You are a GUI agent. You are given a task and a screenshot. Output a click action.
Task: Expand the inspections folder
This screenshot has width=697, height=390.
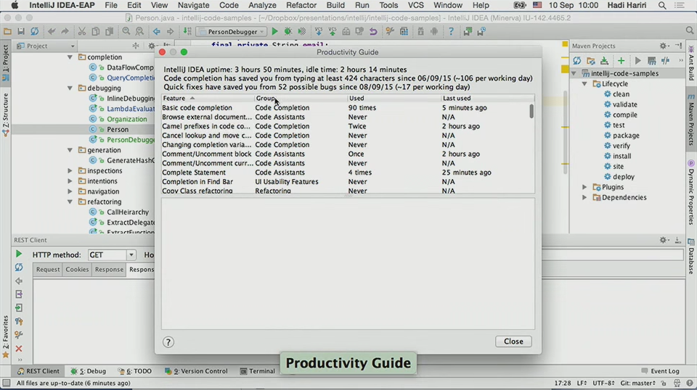coord(70,171)
